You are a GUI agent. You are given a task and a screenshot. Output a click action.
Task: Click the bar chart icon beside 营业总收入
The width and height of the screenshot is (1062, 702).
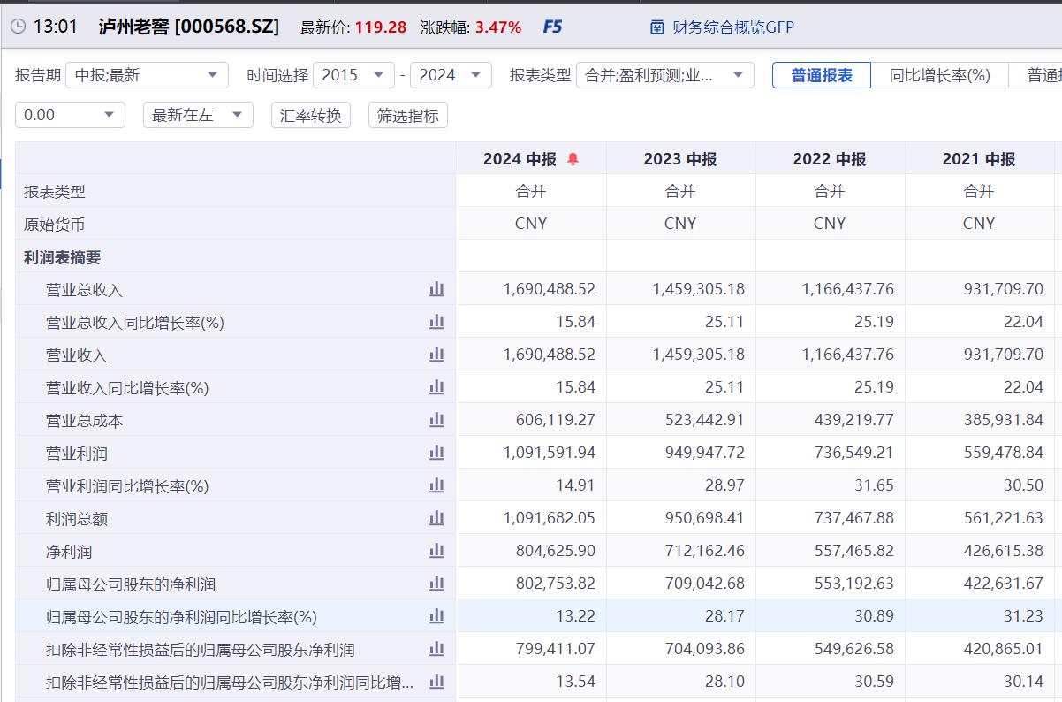pyautogui.click(x=436, y=289)
